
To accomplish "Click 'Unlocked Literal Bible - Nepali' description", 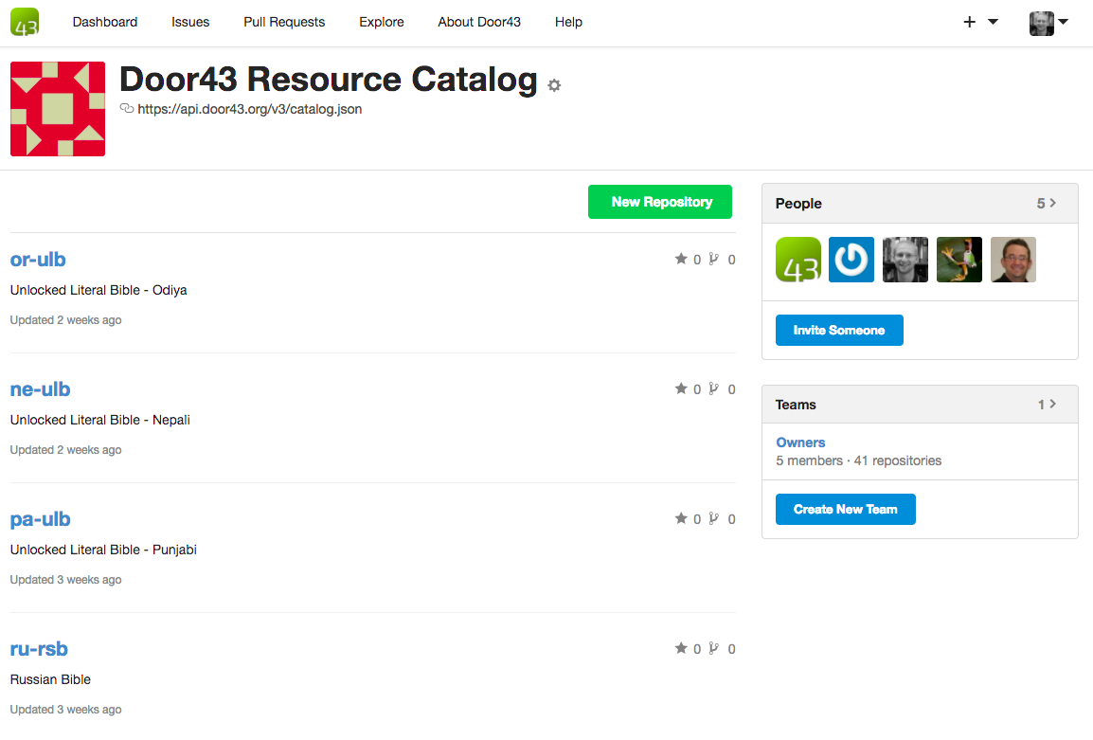I will tap(99, 420).
